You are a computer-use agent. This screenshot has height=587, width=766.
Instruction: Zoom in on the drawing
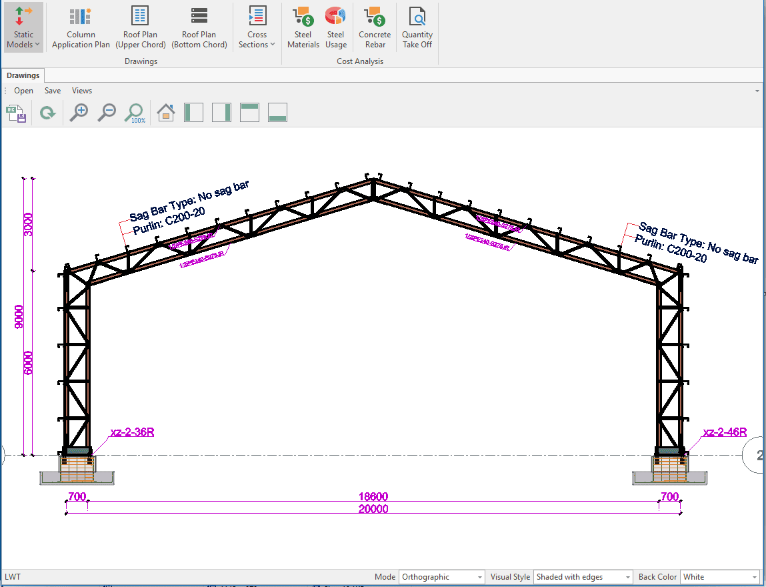(79, 113)
